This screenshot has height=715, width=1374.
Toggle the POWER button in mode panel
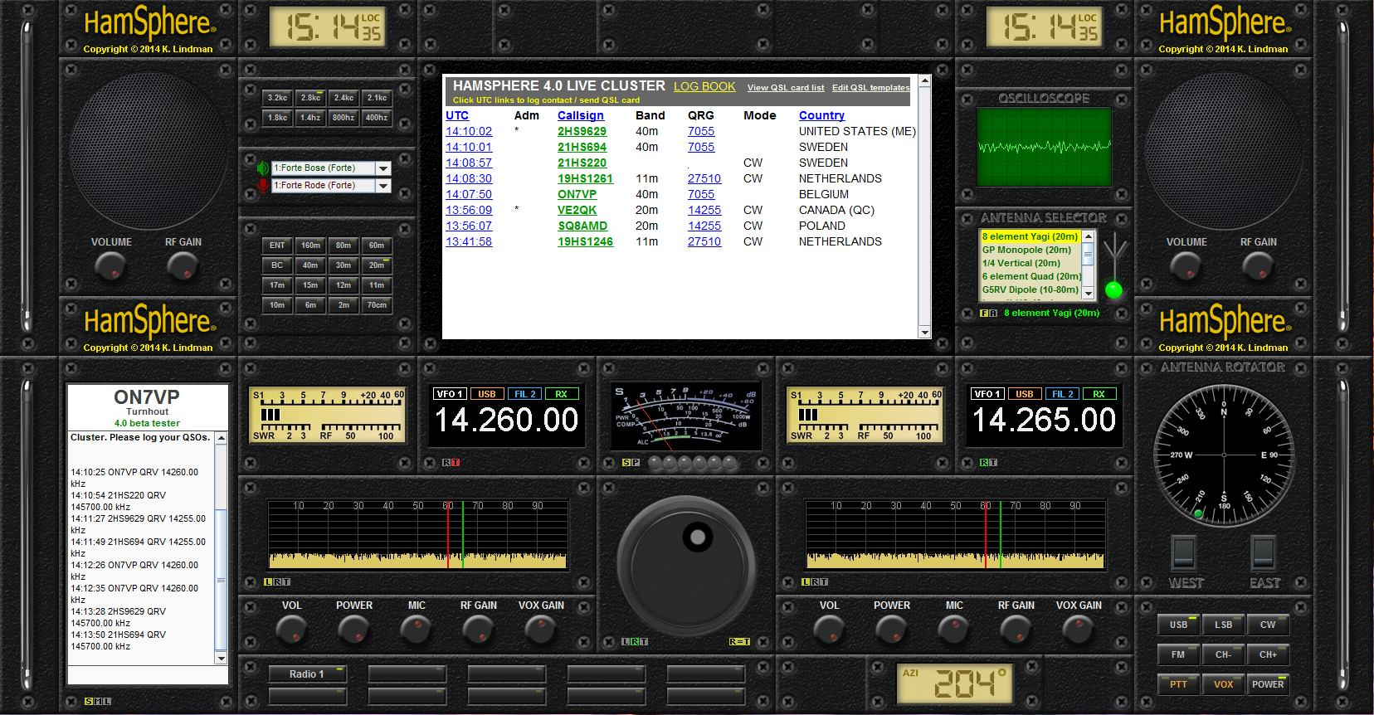click(x=1268, y=684)
